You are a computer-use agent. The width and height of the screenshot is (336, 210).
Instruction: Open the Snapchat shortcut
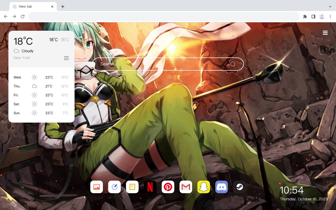[204, 187]
